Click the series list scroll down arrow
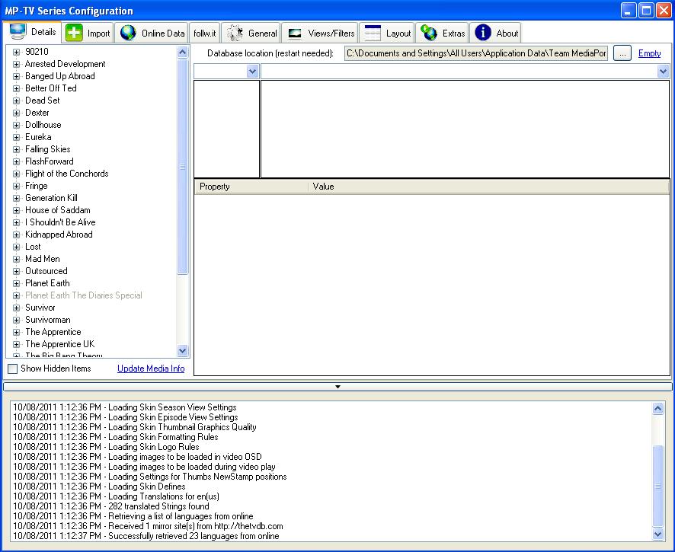 coord(183,351)
